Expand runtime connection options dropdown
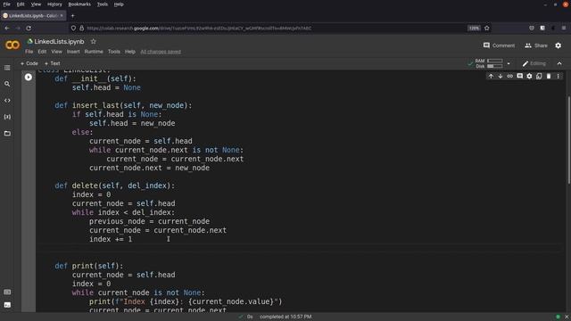Image resolution: width=571 pixels, height=321 pixels. pyautogui.click(x=509, y=63)
